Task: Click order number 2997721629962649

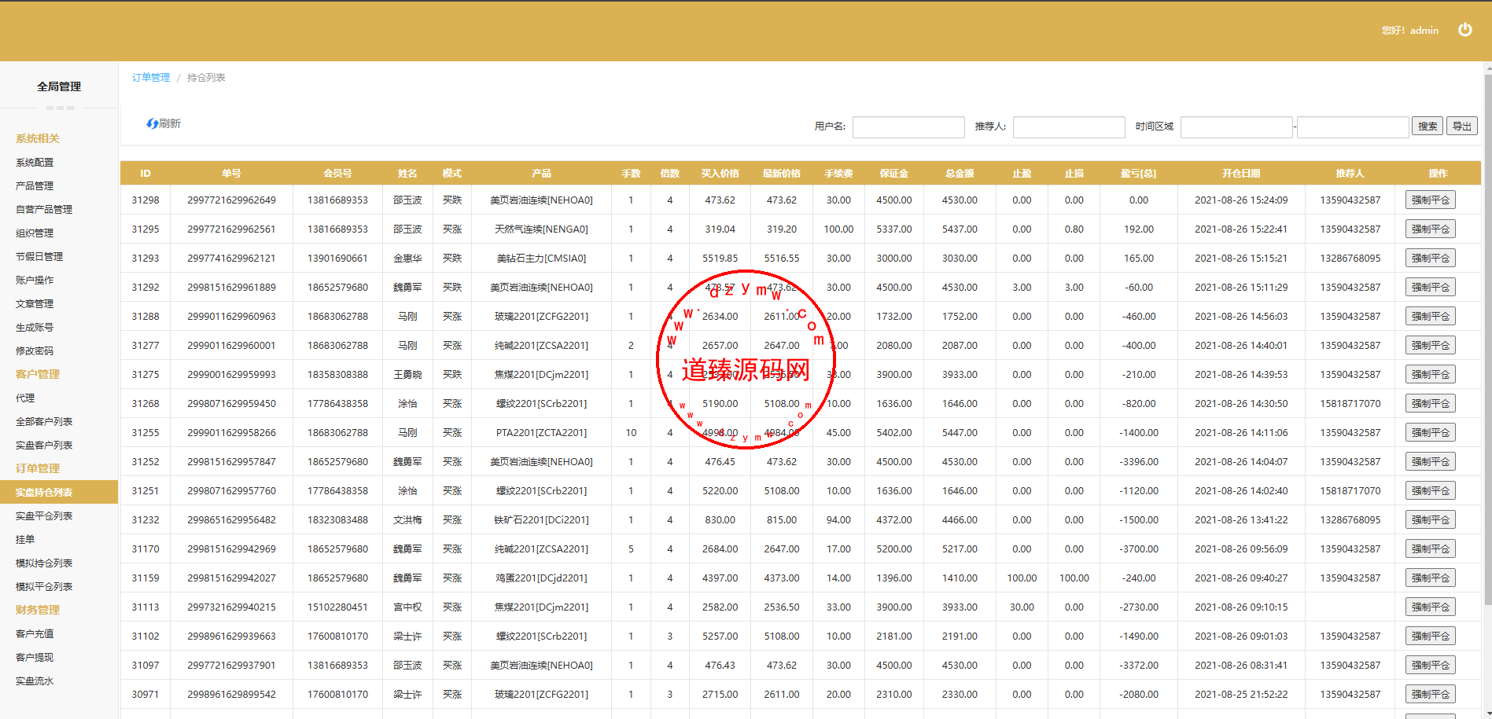Action: 231,200
